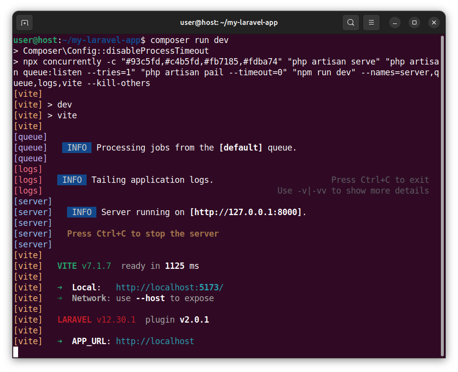Click the 'VITE v7.1.7' version text
Viewport: 458px width, 372px height.
[x=84, y=266]
